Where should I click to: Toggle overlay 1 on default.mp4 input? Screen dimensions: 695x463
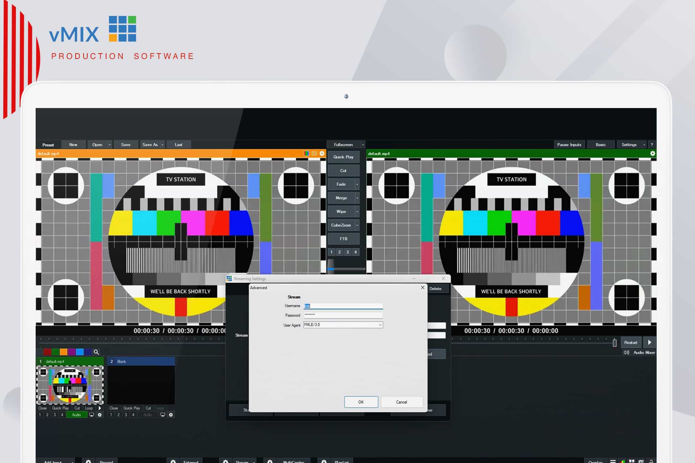40,415
